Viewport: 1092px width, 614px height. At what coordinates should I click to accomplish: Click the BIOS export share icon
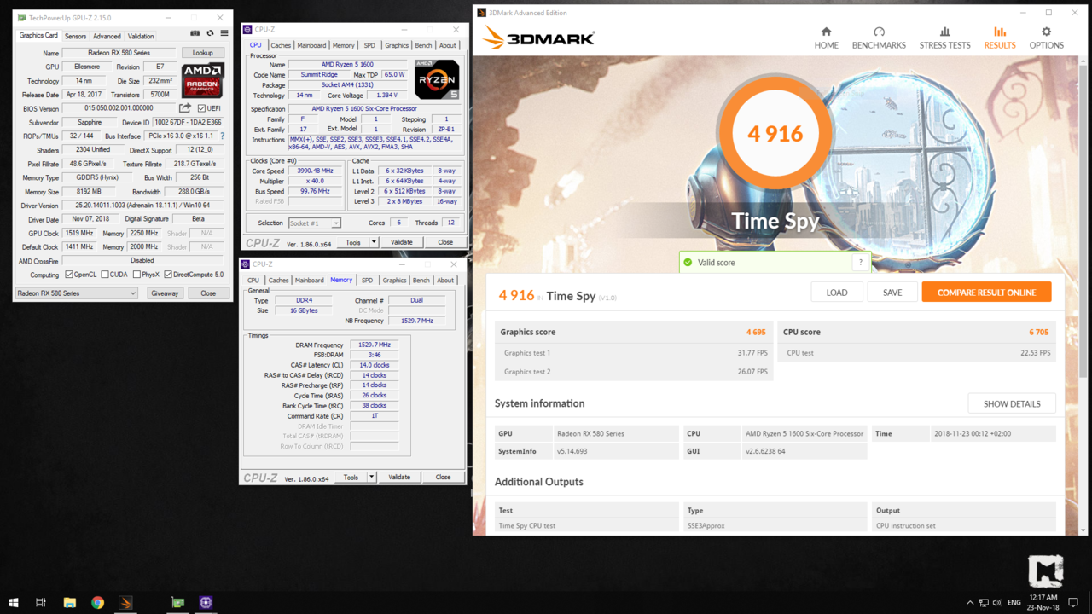[x=185, y=108]
